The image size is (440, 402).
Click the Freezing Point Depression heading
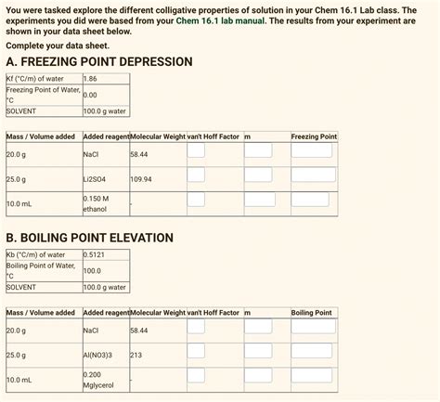click(x=99, y=61)
